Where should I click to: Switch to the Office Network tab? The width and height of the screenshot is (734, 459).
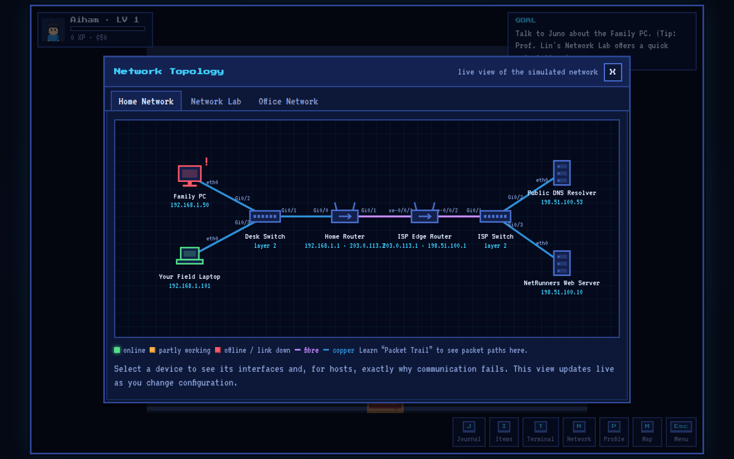(x=288, y=102)
